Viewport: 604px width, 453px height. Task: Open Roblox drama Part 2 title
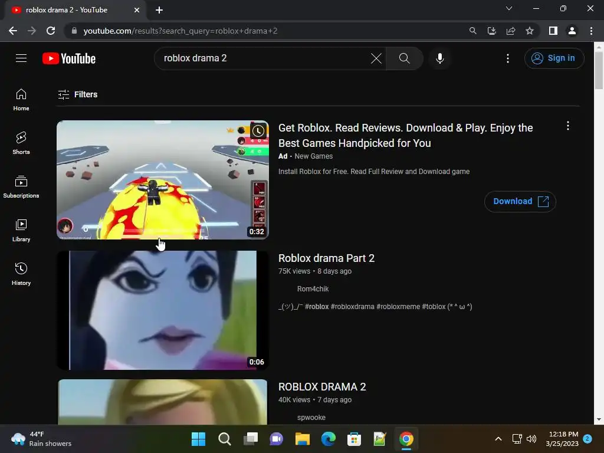coord(326,258)
